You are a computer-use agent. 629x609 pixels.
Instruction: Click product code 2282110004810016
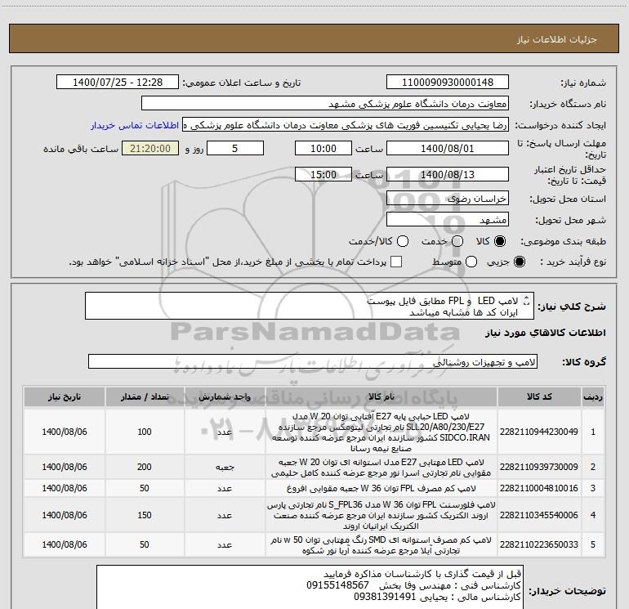point(539,488)
